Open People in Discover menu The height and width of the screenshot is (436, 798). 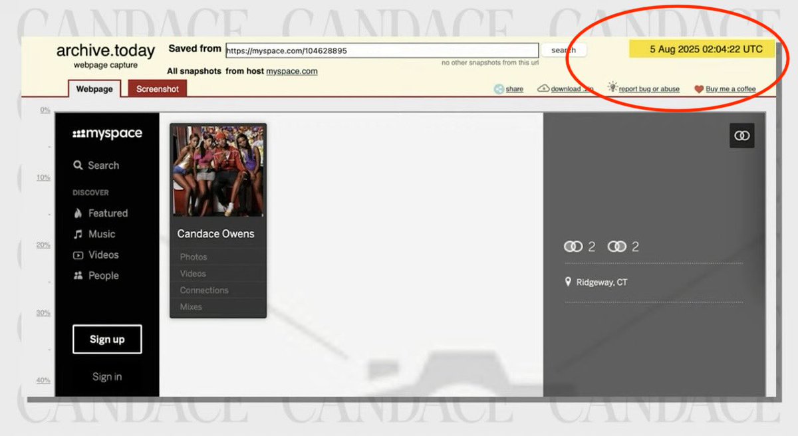104,276
